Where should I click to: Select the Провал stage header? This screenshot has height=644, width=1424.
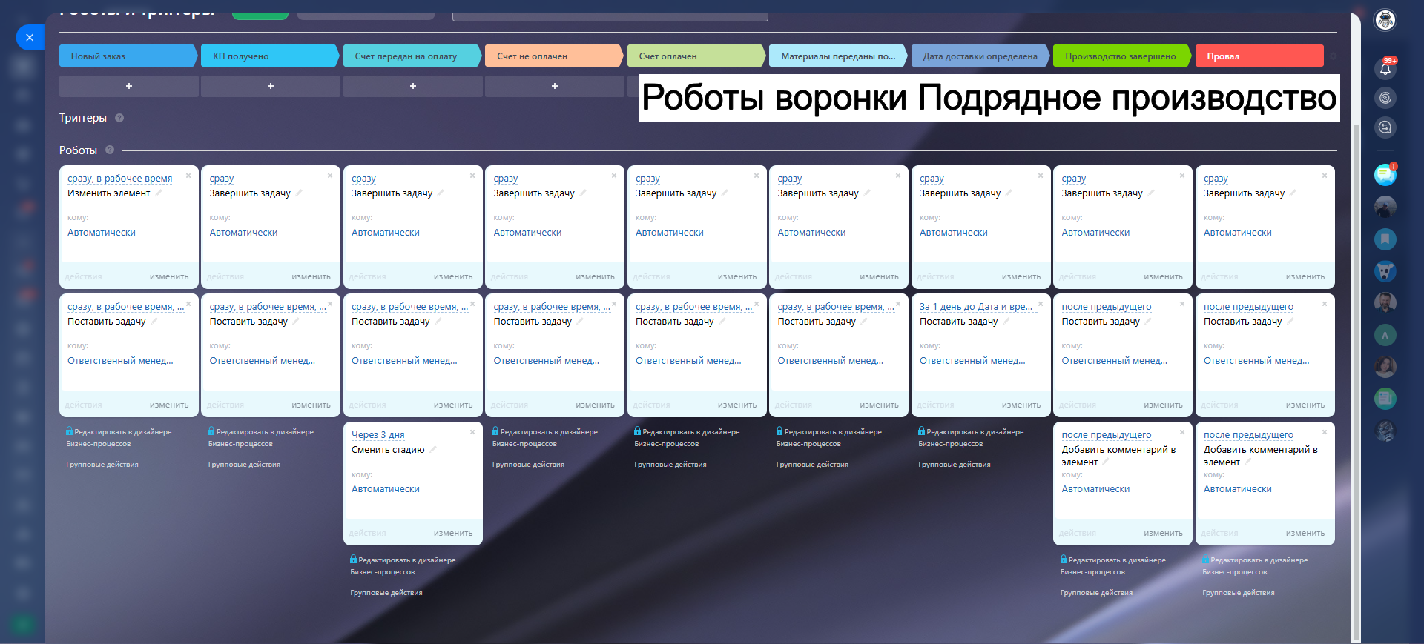click(x=1258, y=56)
